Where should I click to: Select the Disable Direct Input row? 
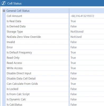point(55,73)
